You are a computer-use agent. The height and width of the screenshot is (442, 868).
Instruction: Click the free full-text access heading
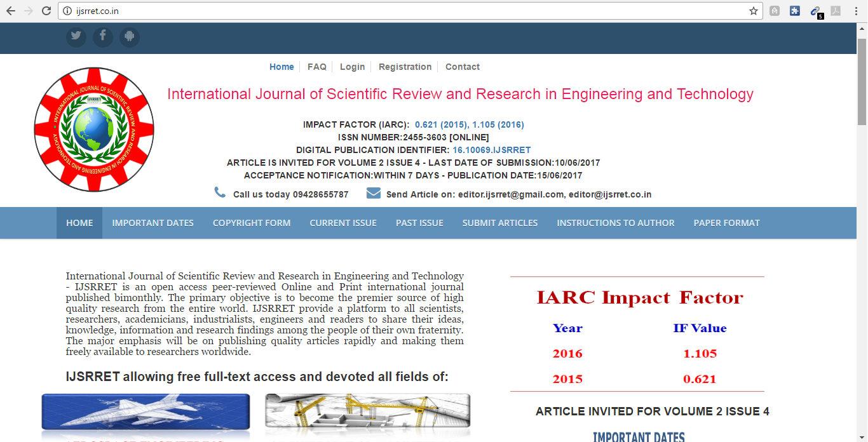click(257, 377)
